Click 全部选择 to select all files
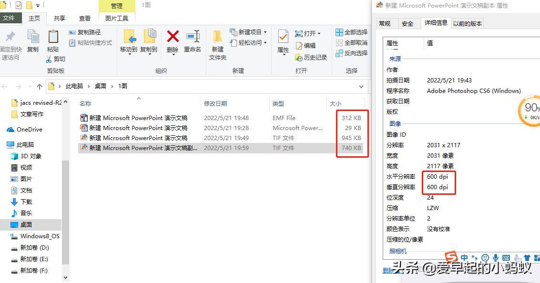 coord(354,33)
